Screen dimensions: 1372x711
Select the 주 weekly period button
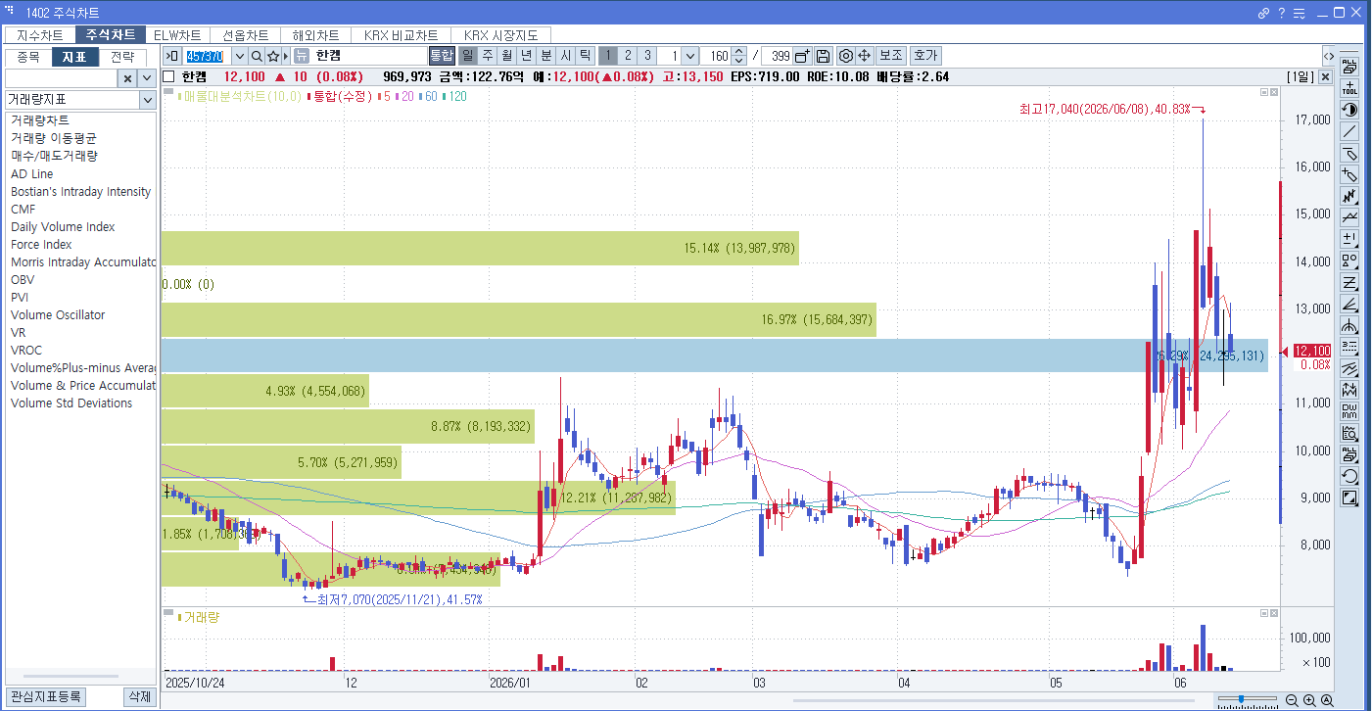488,56
